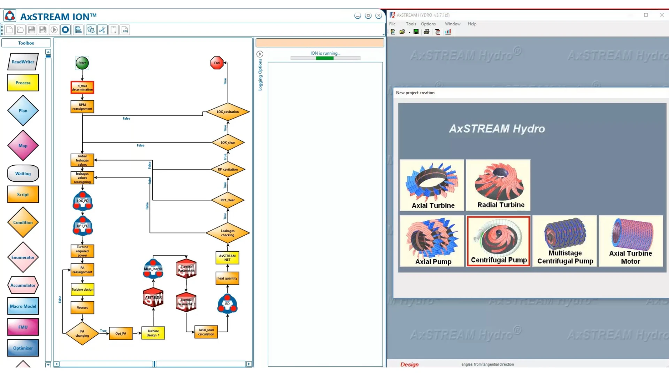The height and width of the screenshot is (376, 669).
Task: Click the New file icon in ION toolbar
Action: (x=9, y=30)
